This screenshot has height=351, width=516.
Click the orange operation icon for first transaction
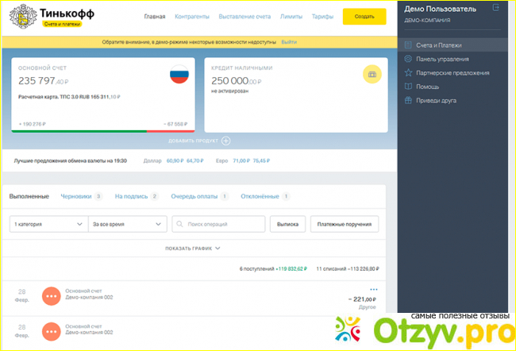point(52,295)
